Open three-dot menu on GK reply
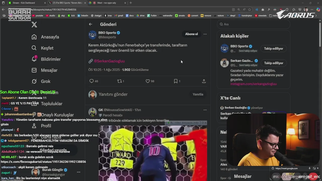The width and height of the screenshot is (322, 181). (x=205, y=110)
